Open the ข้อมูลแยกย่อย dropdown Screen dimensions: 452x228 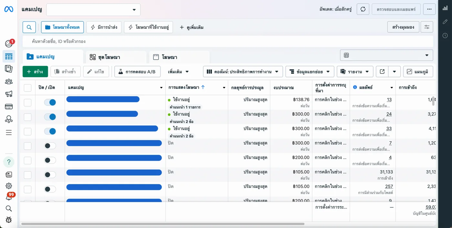pos(310,71)
